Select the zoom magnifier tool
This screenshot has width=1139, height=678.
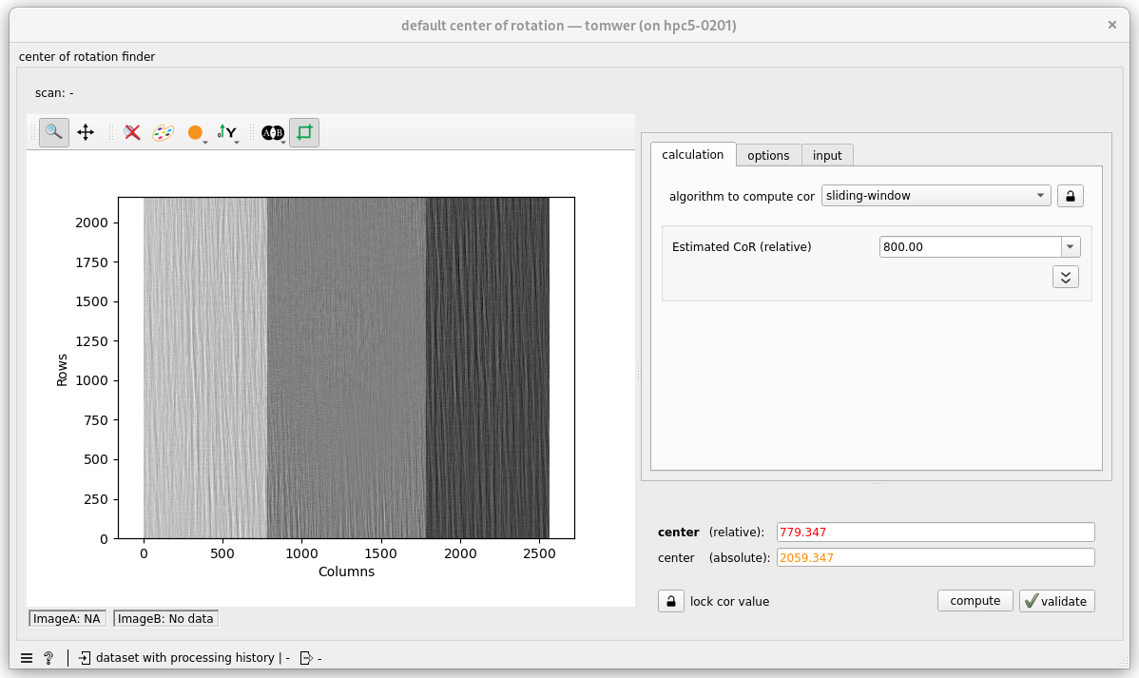click(54, 132)
